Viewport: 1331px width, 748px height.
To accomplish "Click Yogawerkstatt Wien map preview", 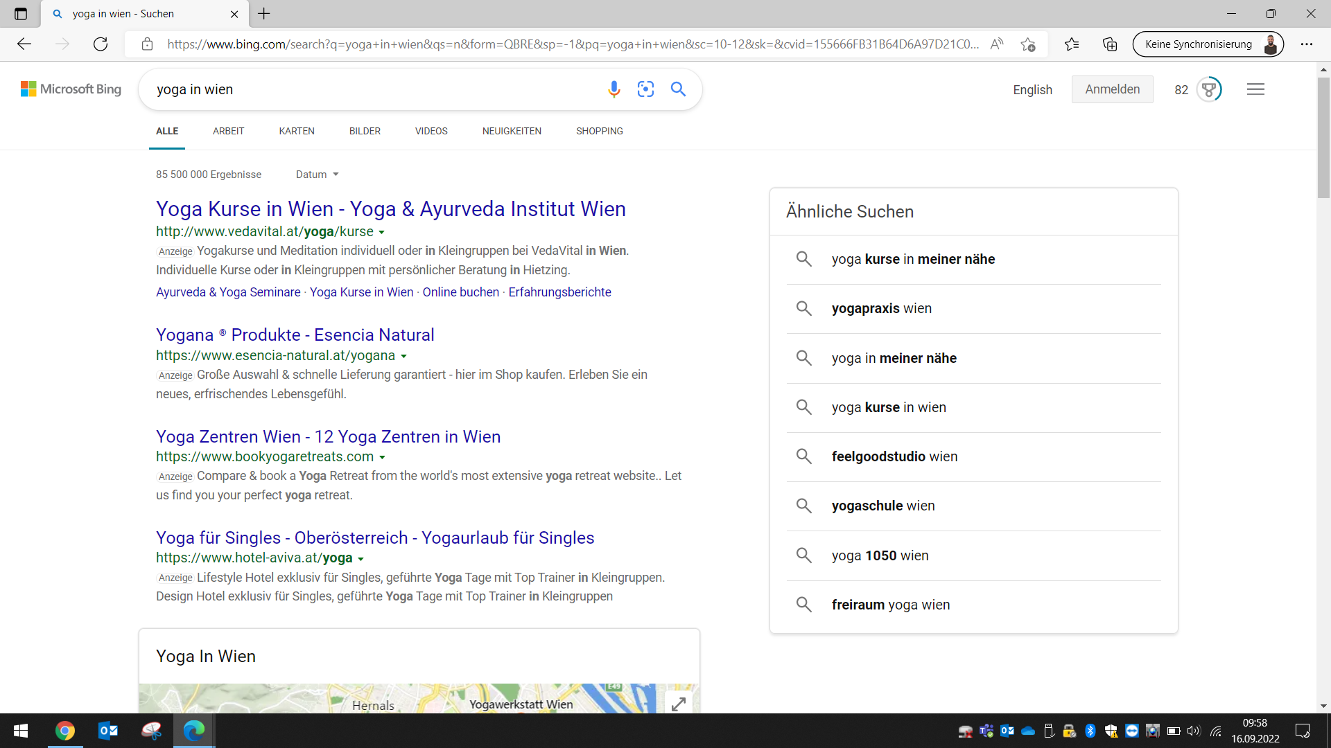I will click(x=521, y=704).
